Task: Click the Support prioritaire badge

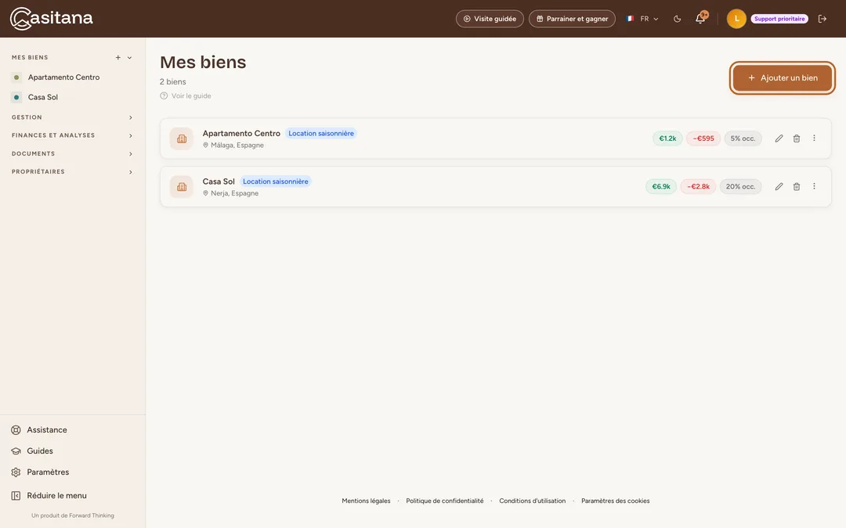Action: pyautogui.click(x=779, y=19)
